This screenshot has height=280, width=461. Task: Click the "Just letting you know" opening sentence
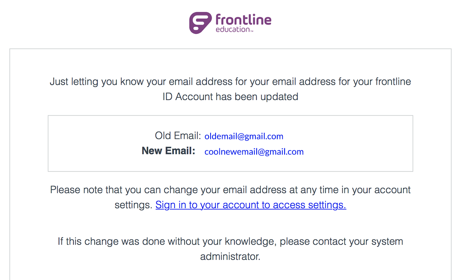point(230,82)
